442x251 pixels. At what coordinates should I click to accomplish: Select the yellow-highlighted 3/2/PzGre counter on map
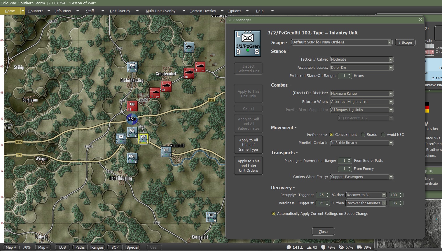point(143,138)
